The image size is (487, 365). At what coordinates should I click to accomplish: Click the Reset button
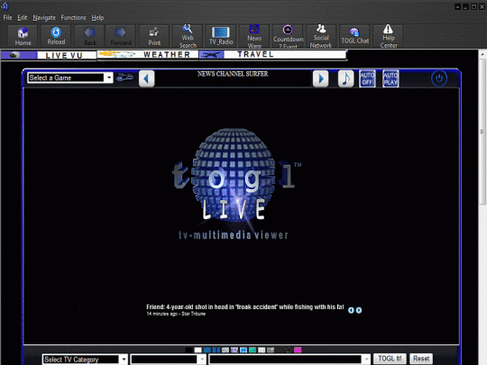tap(421, 359)
